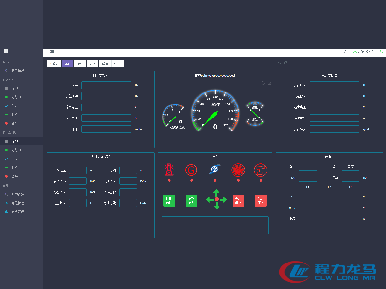Expand the chevron next to the gauge refresh icon

click(269, 83)
